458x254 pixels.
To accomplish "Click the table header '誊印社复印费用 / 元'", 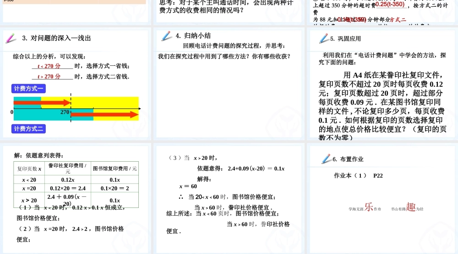I will pos(67,169).
